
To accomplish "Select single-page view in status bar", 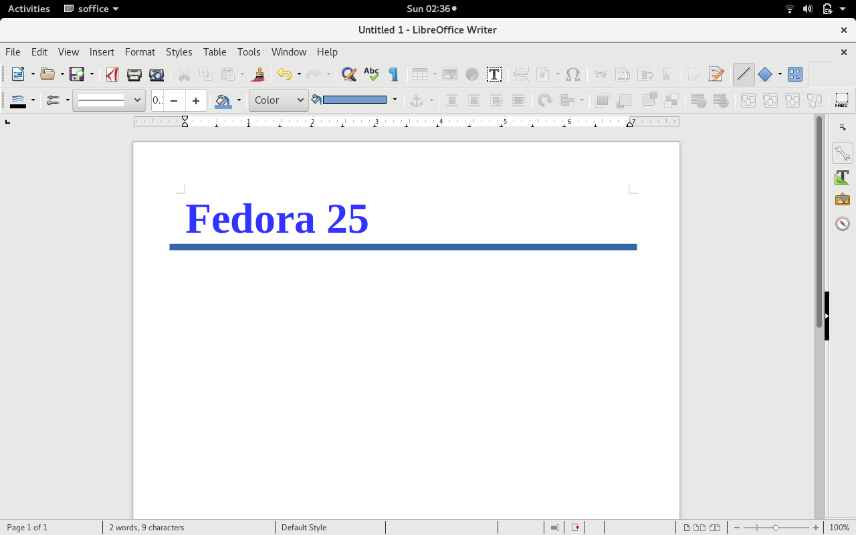I will click(x=687, y=528).
